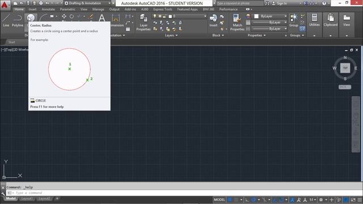Open the layer selection dropdown
Viewport: 363px width, 204px height.
click(x=179, y=16)
